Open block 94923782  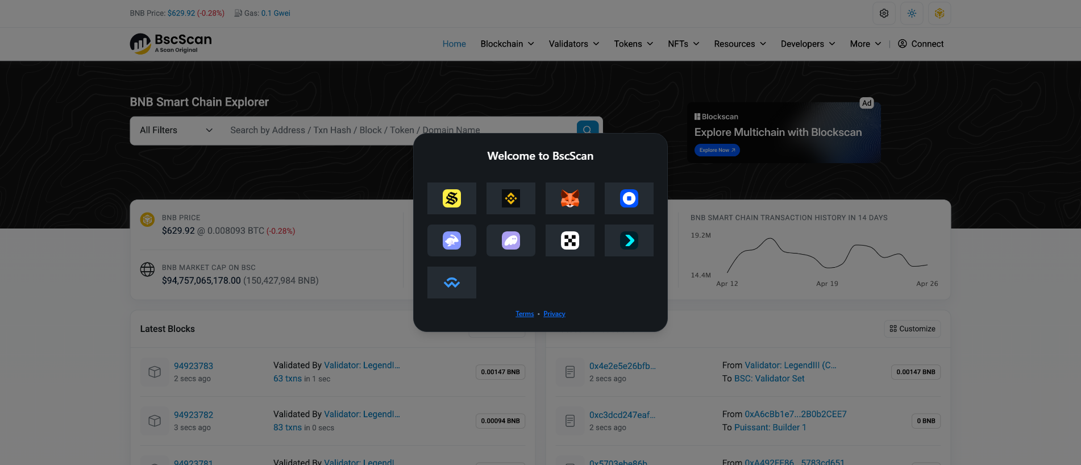tap(193, 415)
